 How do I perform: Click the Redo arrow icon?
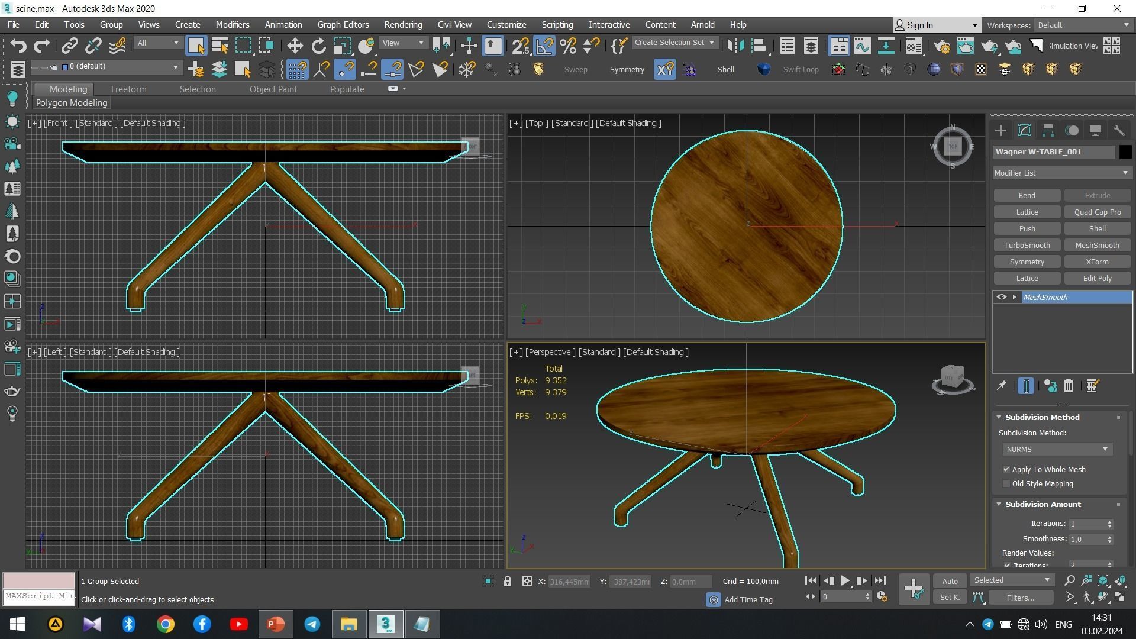click(x=41, y=46)
